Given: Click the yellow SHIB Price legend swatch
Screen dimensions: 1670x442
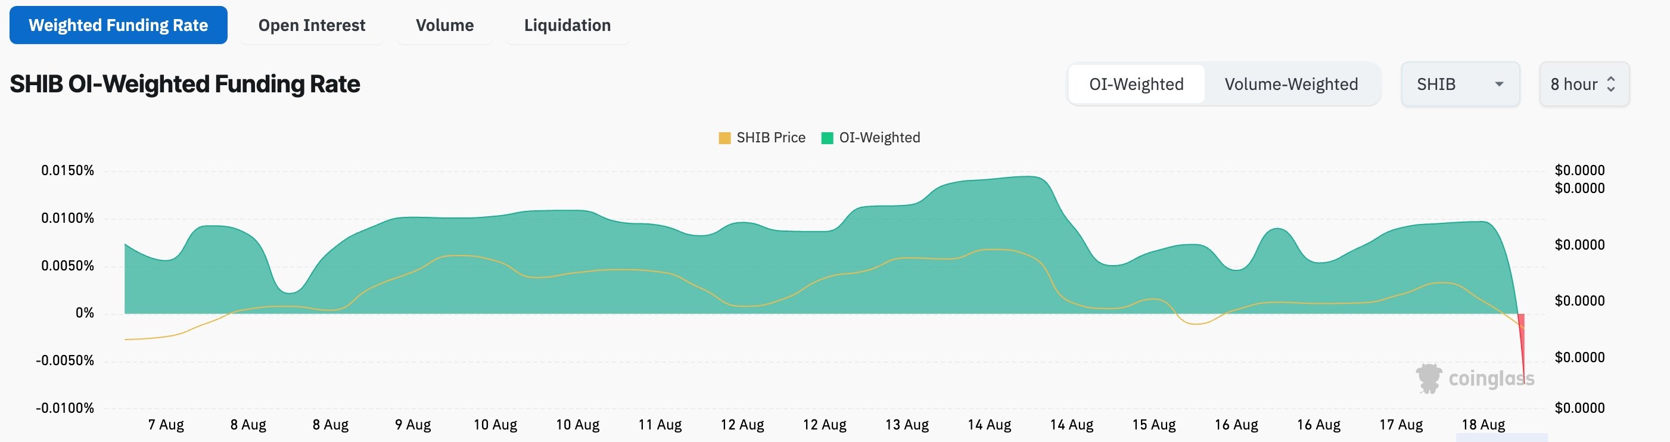Looking at the screenshot, I should (724, 138).
